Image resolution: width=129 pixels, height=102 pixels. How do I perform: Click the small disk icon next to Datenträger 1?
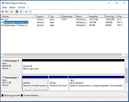(x=4, y=77)
